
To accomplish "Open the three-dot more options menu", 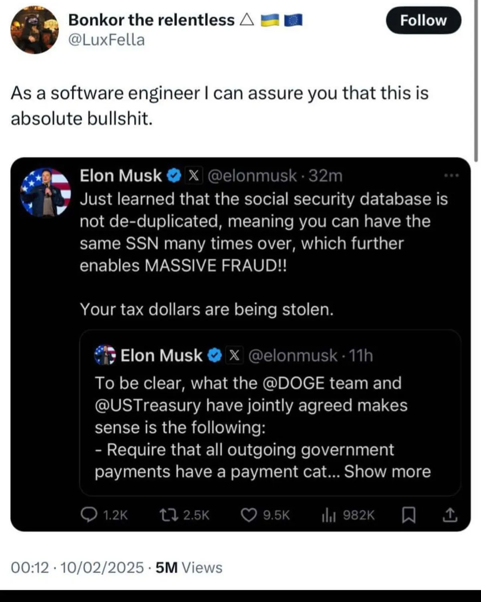I will click(x=451, y=176).
